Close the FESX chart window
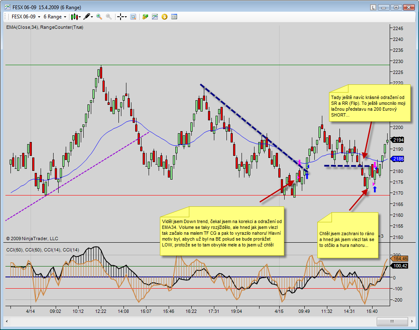The image size is (419, 330). pos(409,8)
